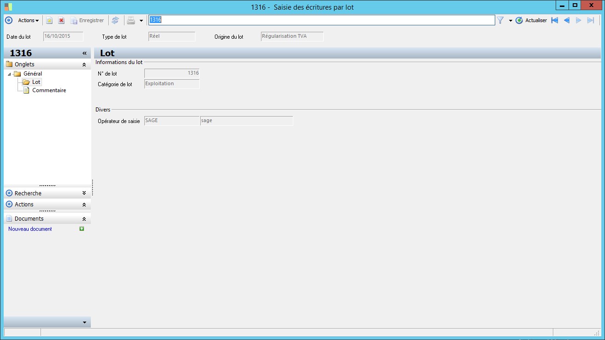Image resolution: width=605 pixels, height=340 pixels.
Task: Collapse the Général tree node triangle
Action: (x=9, y=74)
